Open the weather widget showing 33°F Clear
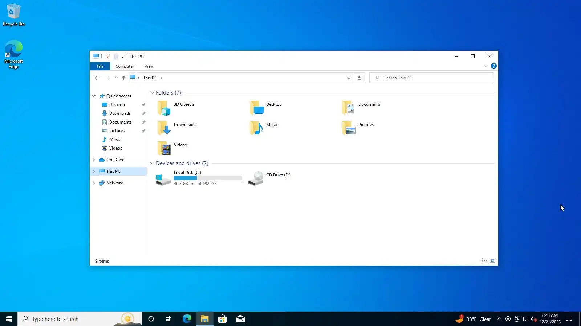 click(474, 319)
